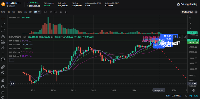The height and width of the screenshot is (99, 200).
Task: Click the loop icon at chart top right
Action: pos(184,37)
